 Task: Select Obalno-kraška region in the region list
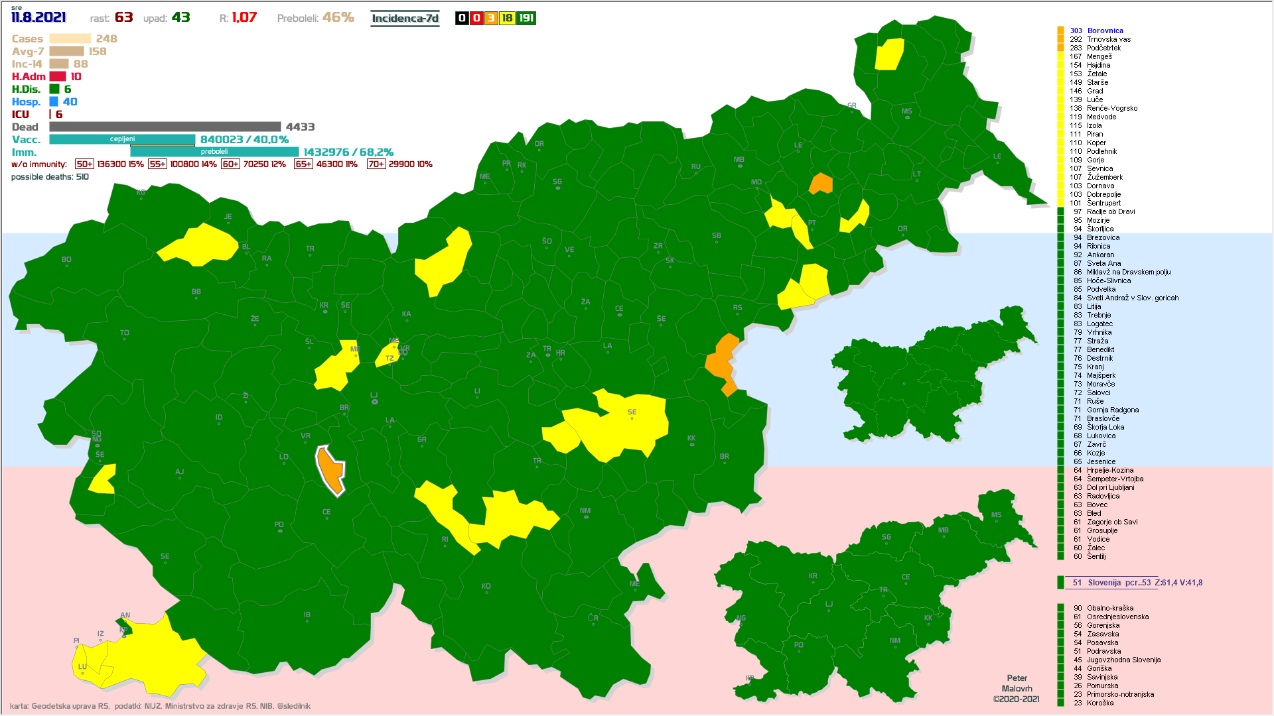click(1109, 608)
